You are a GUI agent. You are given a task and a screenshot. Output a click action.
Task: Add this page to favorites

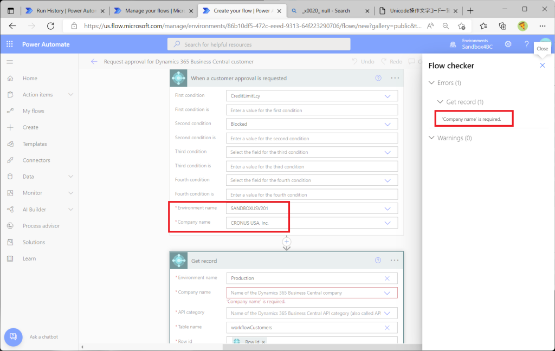(462, 26)
